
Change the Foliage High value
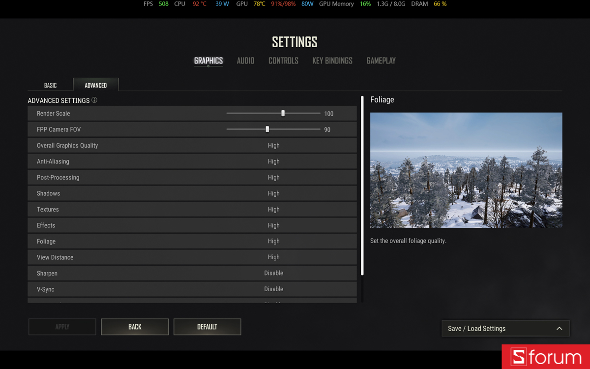point(274,241)
